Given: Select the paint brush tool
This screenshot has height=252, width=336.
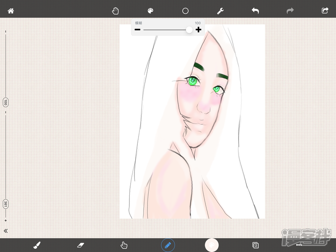Looking at the screenshot, I should [37, 245].
